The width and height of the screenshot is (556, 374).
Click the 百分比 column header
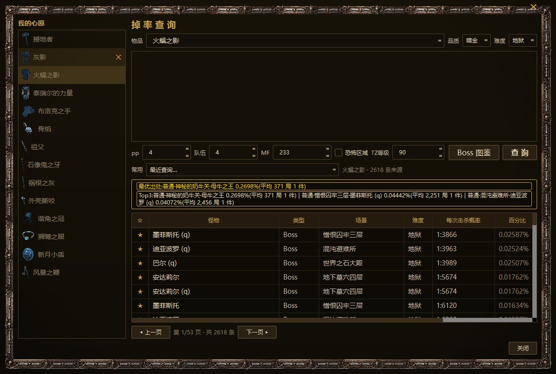[517, 220]
